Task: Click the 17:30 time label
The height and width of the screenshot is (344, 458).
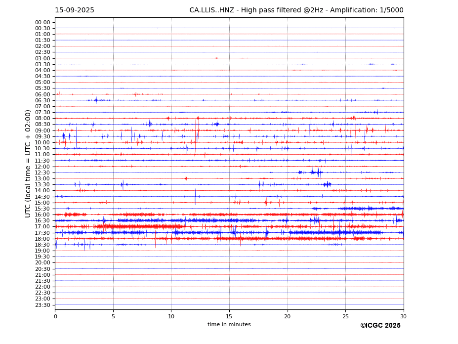Action: (42, 233)
